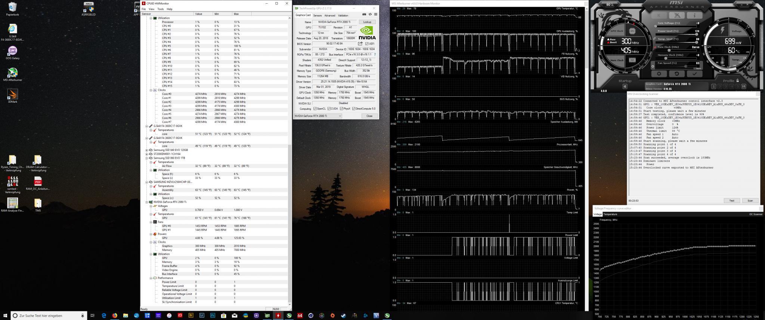765x320 pixels.
Task: Click the Windows Start button
Action: (x=5, y=316)
